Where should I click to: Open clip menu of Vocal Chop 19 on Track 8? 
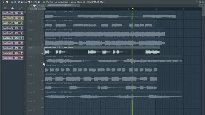pos(46,74)
